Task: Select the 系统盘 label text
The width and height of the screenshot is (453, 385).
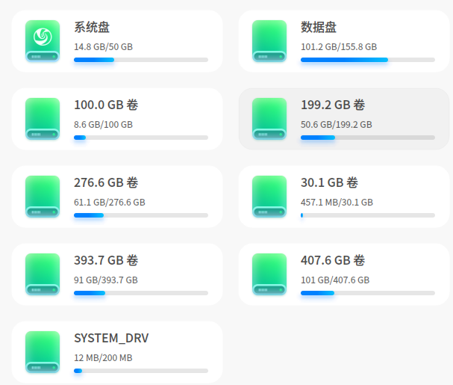Action: tap(92, 28)
